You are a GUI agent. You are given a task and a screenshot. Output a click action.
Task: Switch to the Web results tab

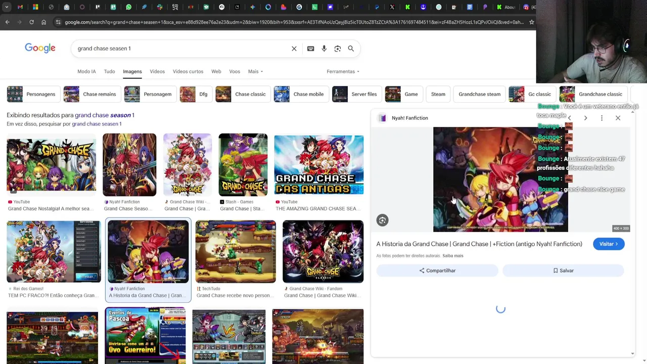pyautogui.click(x=216, y=71)
